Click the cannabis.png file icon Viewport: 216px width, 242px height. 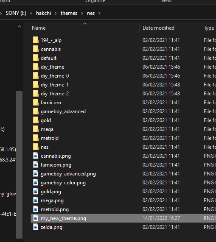[x=36, y=156]
